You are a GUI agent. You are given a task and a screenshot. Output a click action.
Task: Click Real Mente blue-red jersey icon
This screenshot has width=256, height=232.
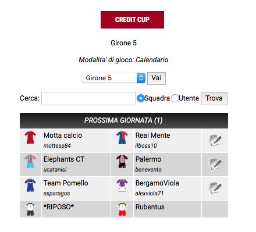pyautogui.click(x=122, y=138)
